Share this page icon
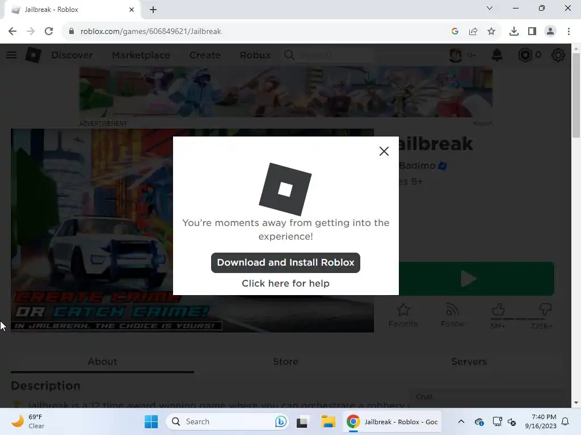Image resolution: width=581 pixels, height=435 pixels. (x=473, y=32)
